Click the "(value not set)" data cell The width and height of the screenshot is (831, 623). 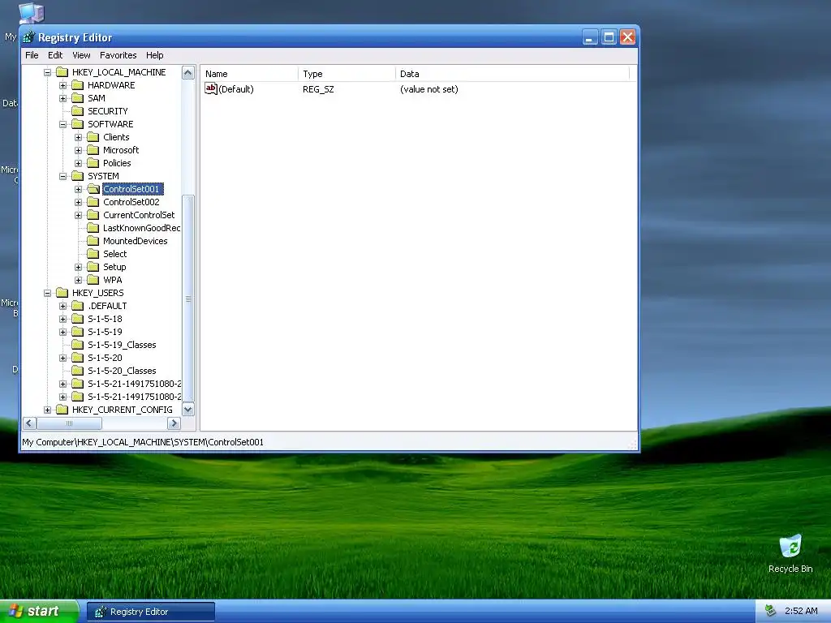(428, 89)
